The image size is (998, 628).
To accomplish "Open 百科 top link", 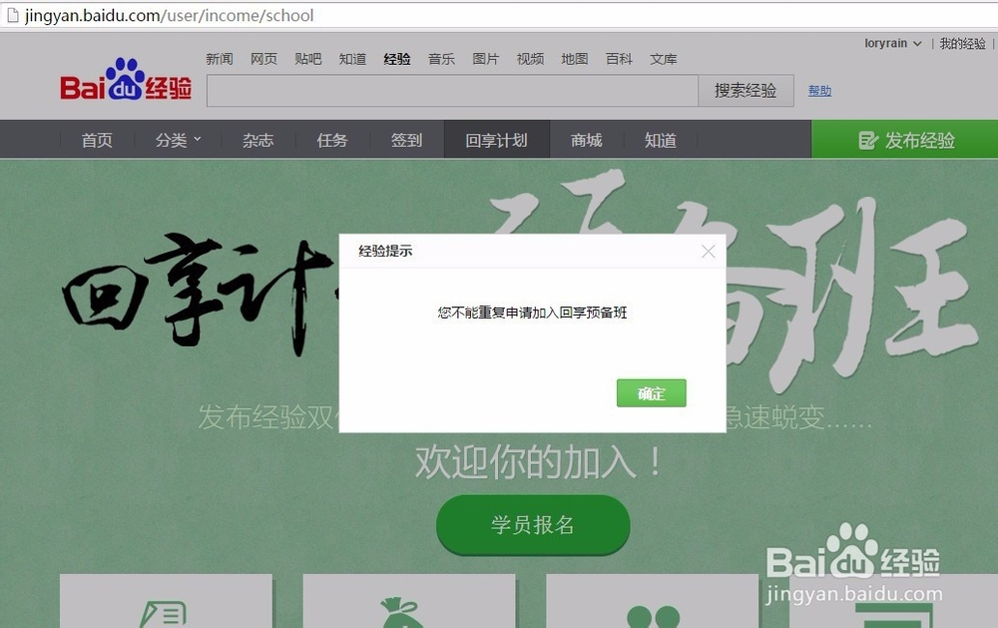I will pyautogui.click(x=620, y=59).
